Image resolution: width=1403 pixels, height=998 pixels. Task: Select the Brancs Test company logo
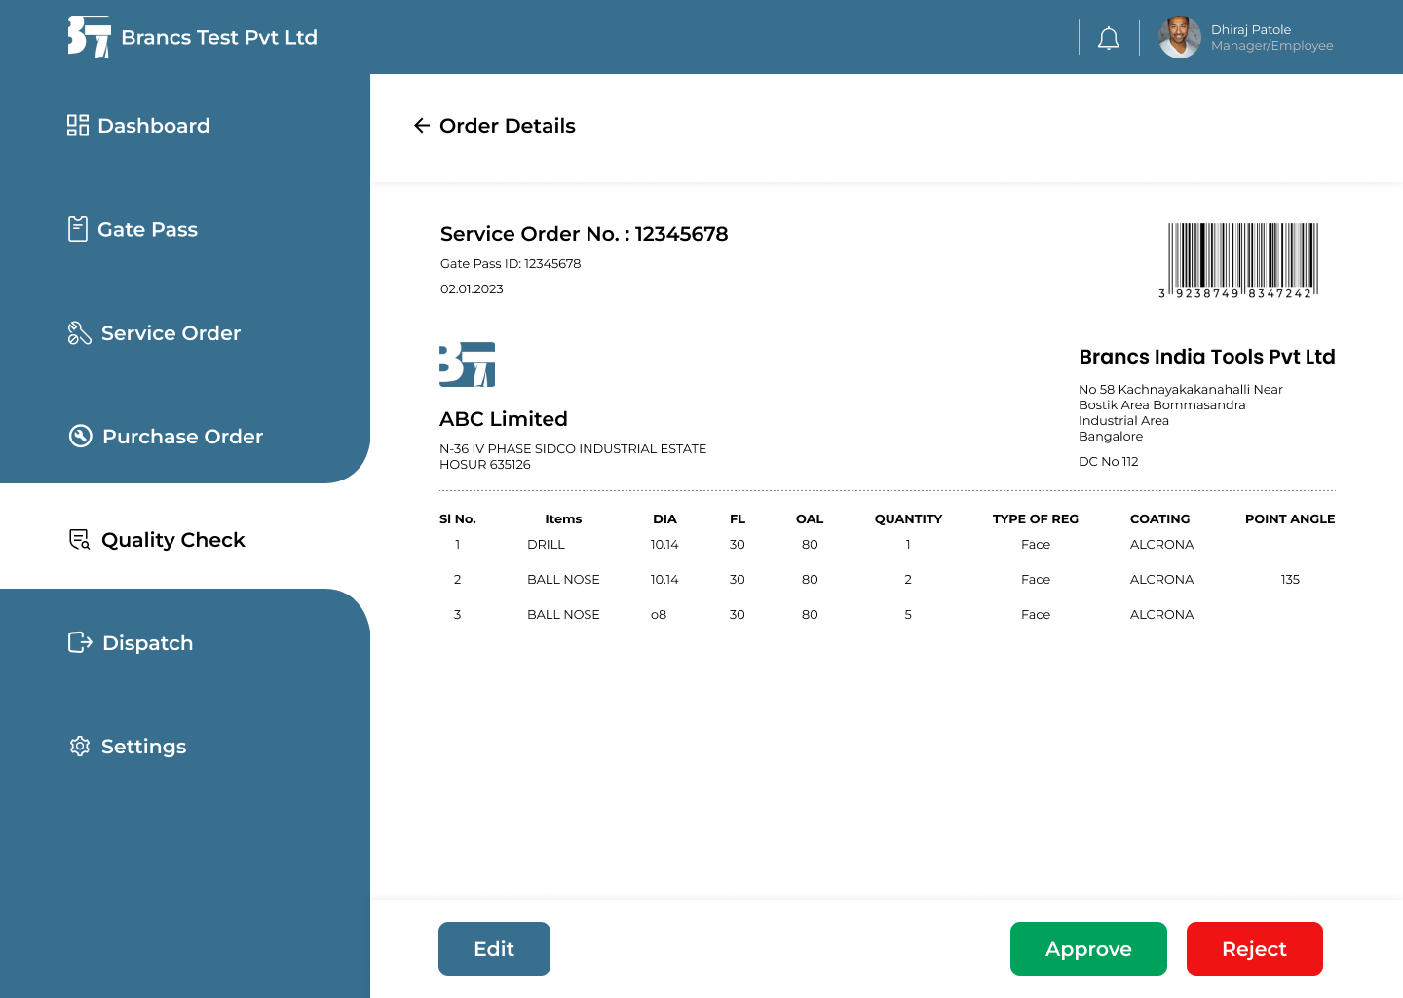90,36
